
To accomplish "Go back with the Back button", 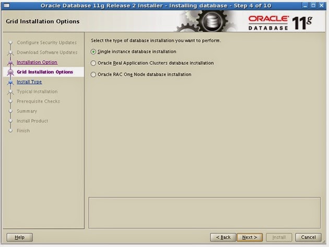I will (x=223, y=238).
